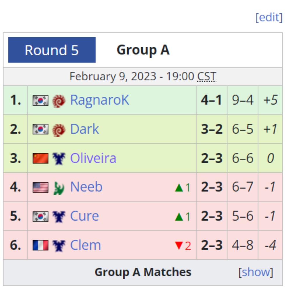Click the CST timezone abbreviation
Screen dimensions: 298x293
point(207,77)
